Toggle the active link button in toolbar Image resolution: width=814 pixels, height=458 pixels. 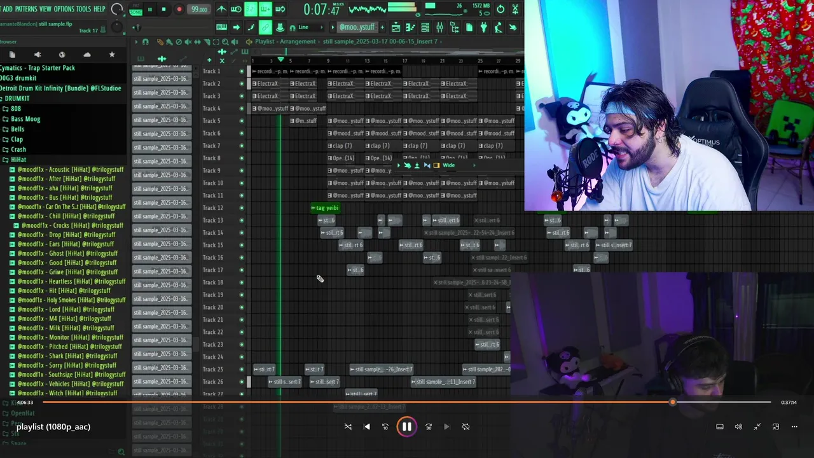tap(265, 27)
